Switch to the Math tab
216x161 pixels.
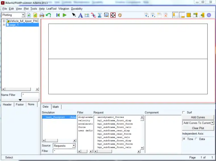(56, 107)
